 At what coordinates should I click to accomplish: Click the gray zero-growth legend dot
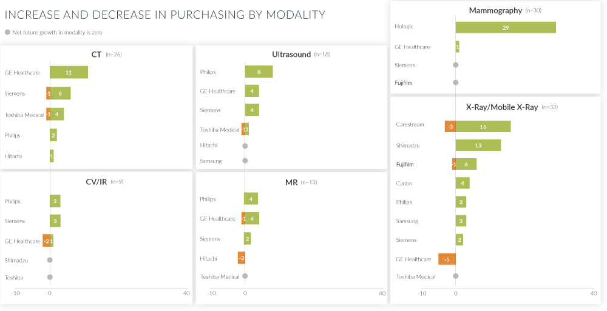(x=7, y=32)
